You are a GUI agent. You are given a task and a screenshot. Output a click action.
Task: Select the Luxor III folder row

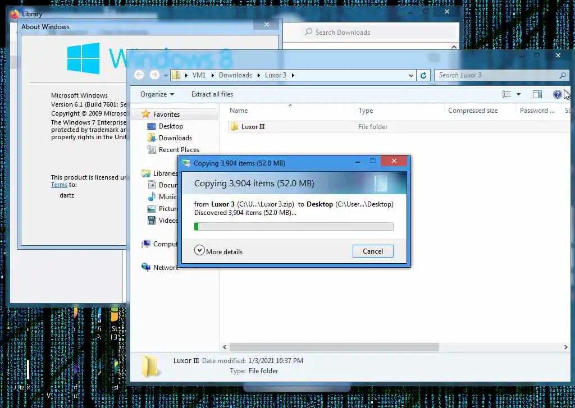[x=399, y=127]
